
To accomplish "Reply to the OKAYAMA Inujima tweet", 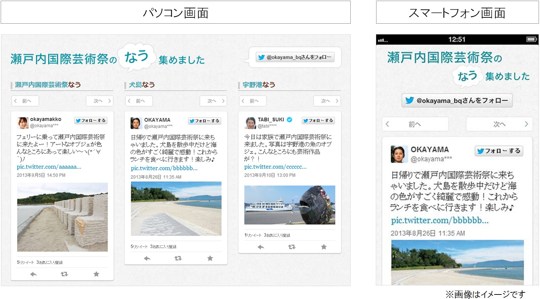I will (x=147, y=258).
